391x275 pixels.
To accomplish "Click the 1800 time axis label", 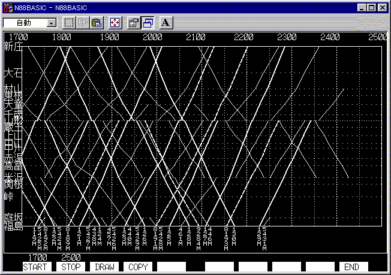I will [62, 37].
